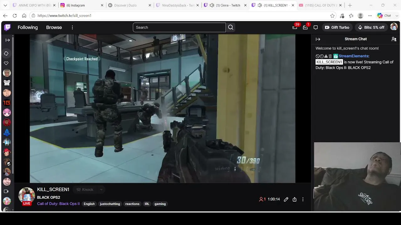Switch to the NinaDaddyisBack tab
This screenshot has width=401, height=225.
177,5
